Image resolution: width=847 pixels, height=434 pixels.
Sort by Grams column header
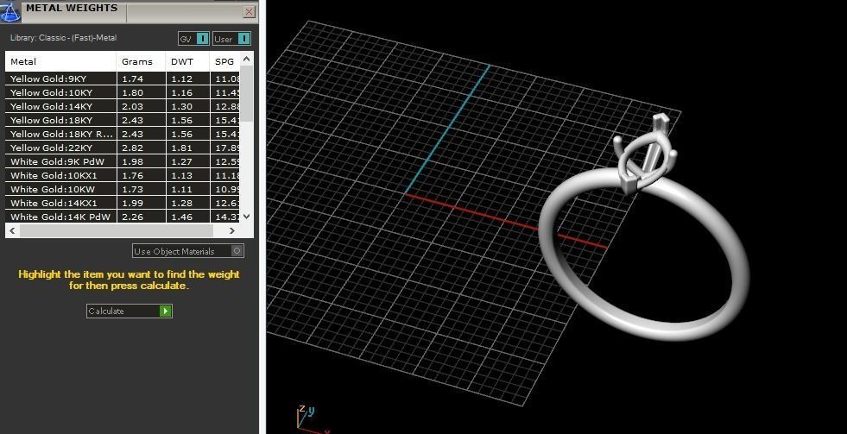141,61
